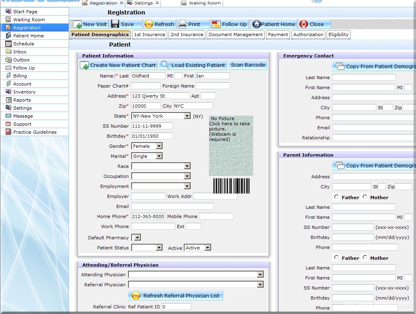Select the first Father radio button
Screen dimensions: 416x314
[x=337, y=197]
